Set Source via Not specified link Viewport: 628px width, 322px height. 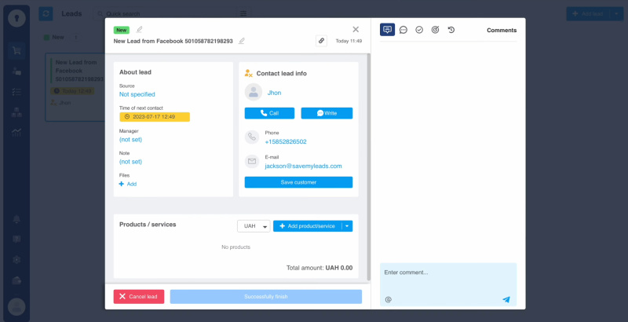point(137,94)
